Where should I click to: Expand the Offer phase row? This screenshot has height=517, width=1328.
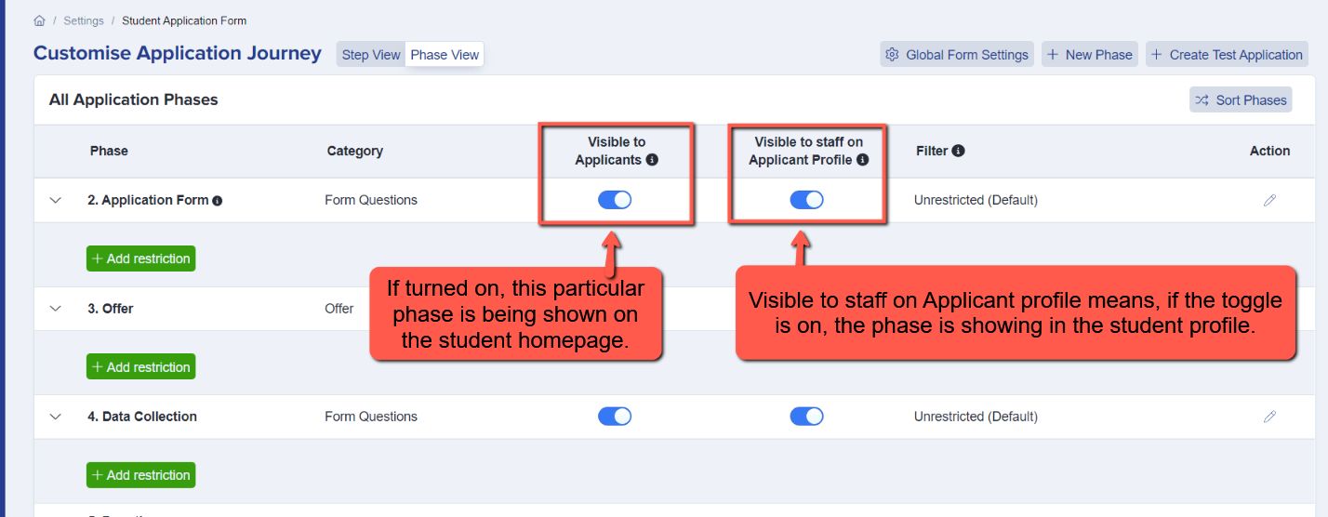tap(55, 309)
